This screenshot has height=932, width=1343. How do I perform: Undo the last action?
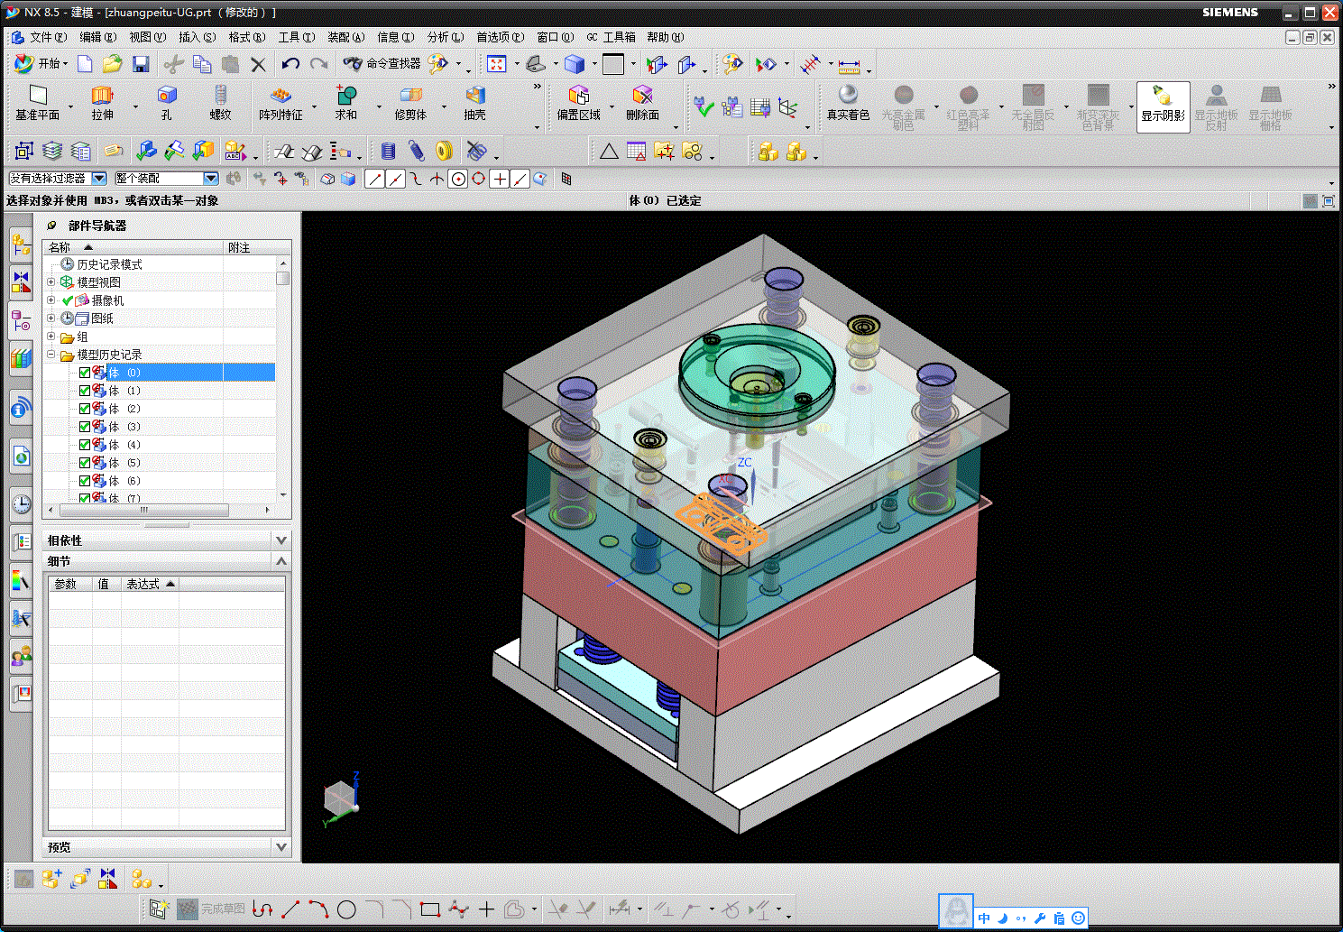pyautogui.click(x=290, y=63)
